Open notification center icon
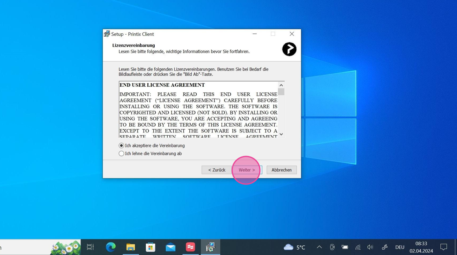Image resolution: width=457 pixels, height=255 pixels. [x=444, y=247]
